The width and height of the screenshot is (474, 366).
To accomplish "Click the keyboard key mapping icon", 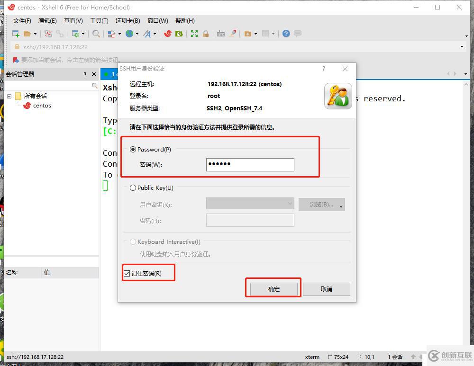I will pos(221,34).
